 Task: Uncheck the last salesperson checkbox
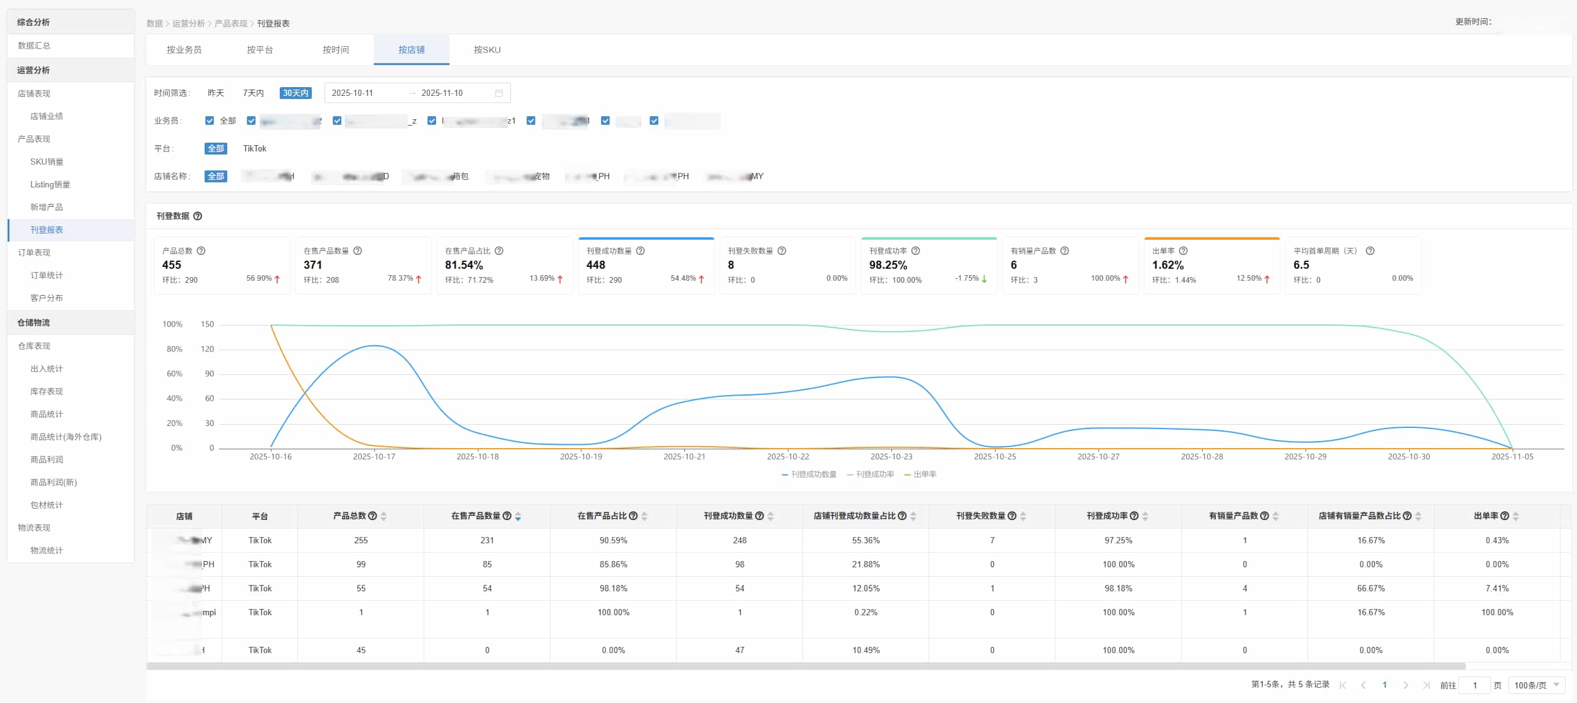click(654, 121)
